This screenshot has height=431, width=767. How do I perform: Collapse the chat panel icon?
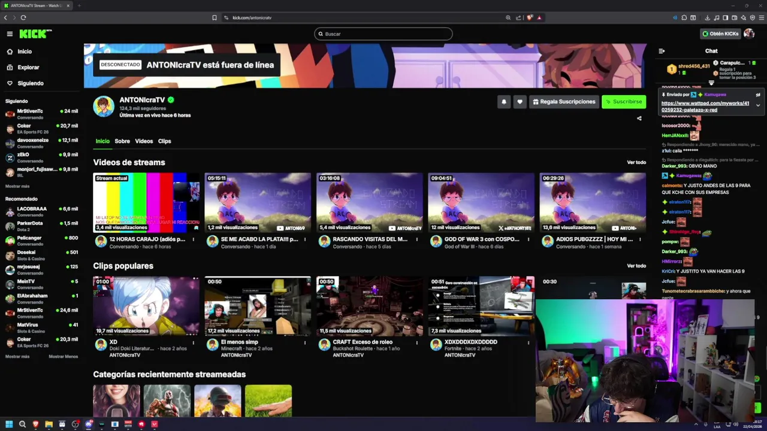coord(662,51)
